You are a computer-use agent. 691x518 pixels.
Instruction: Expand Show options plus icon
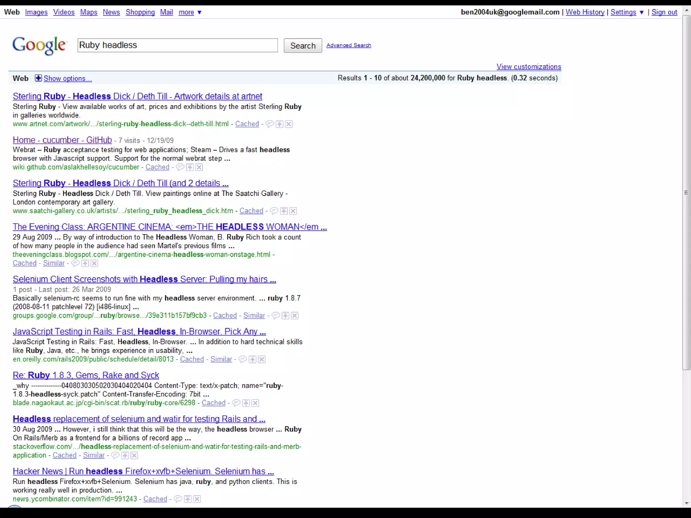pyautogui.click(x=38, y=78)
